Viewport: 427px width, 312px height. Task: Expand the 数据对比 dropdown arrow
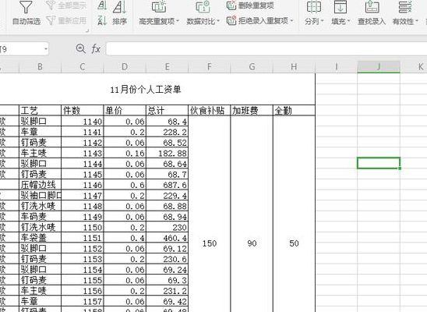218,21
